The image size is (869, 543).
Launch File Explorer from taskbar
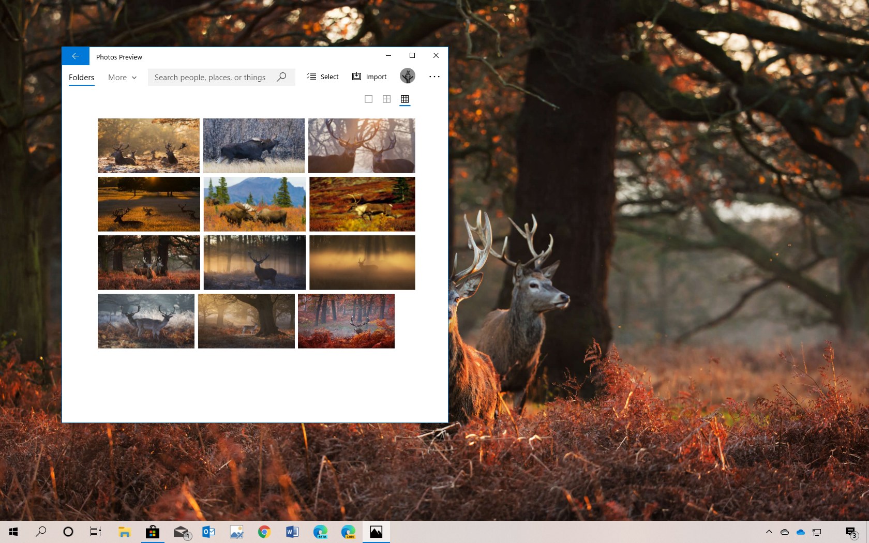pos(125,532)
